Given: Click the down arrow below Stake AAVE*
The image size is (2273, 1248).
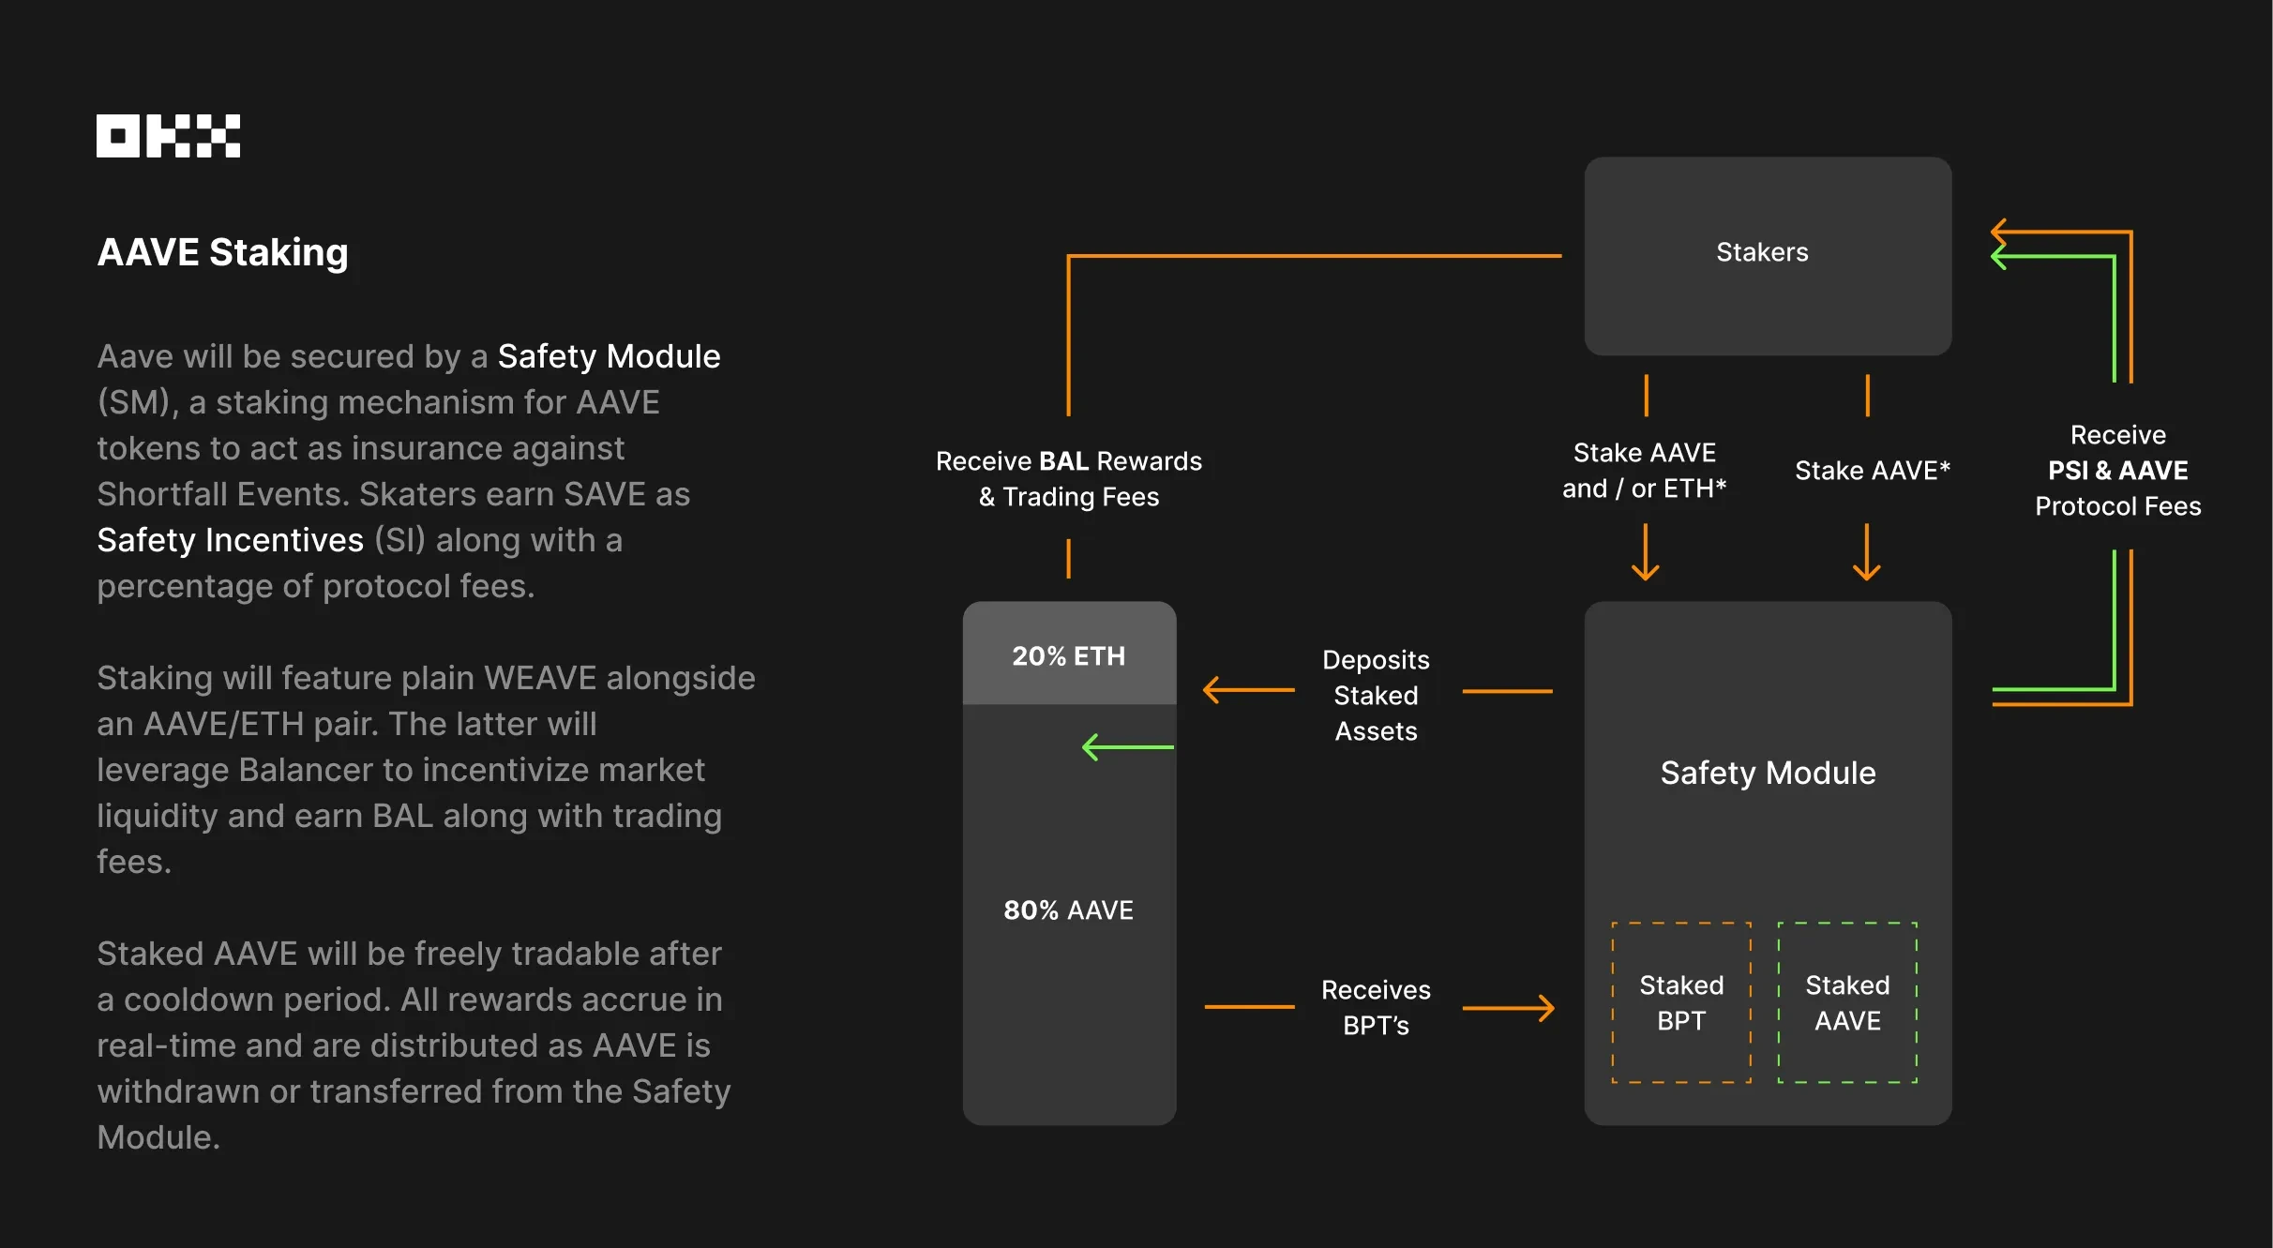Looking at the screenshot, I should tap(1867, 552).
